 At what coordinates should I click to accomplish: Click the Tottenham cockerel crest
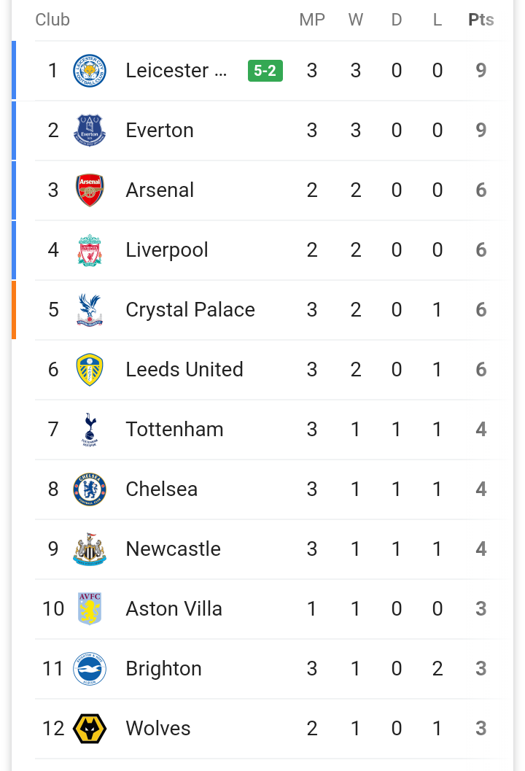90,430
